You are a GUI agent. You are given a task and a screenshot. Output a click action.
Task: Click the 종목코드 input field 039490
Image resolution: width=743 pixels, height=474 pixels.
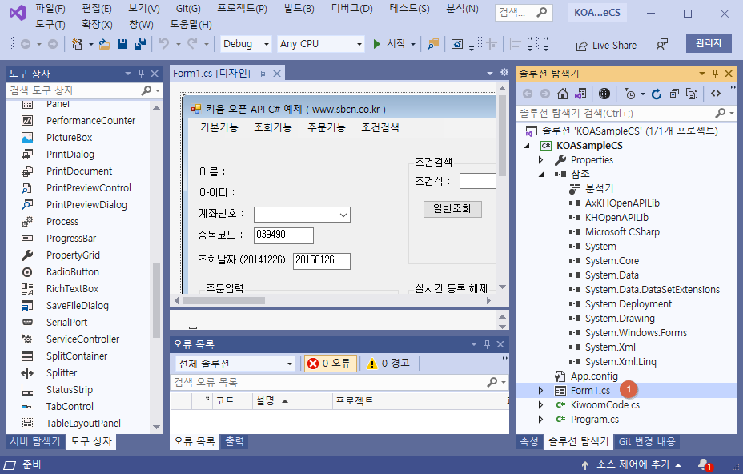click(283, 235)
